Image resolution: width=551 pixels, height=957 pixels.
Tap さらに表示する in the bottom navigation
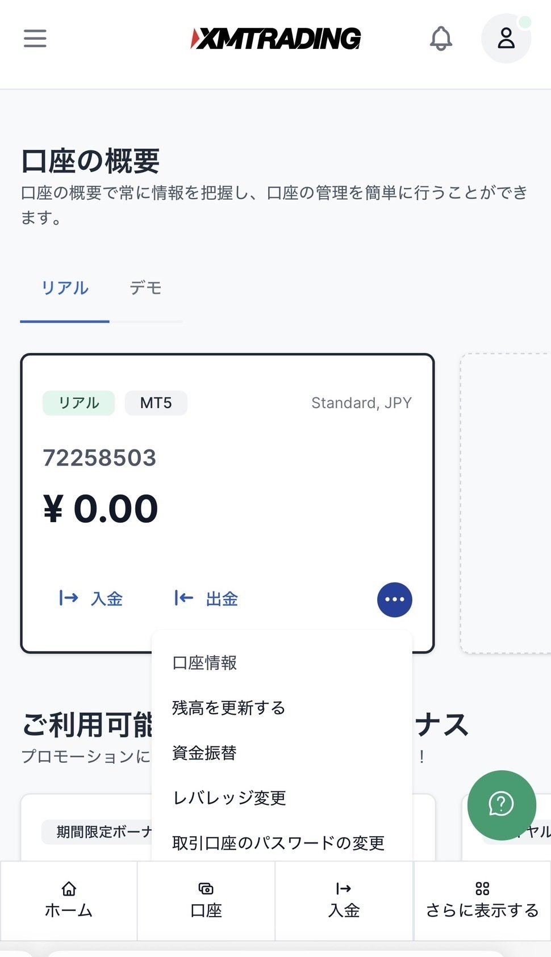point(482,900)
